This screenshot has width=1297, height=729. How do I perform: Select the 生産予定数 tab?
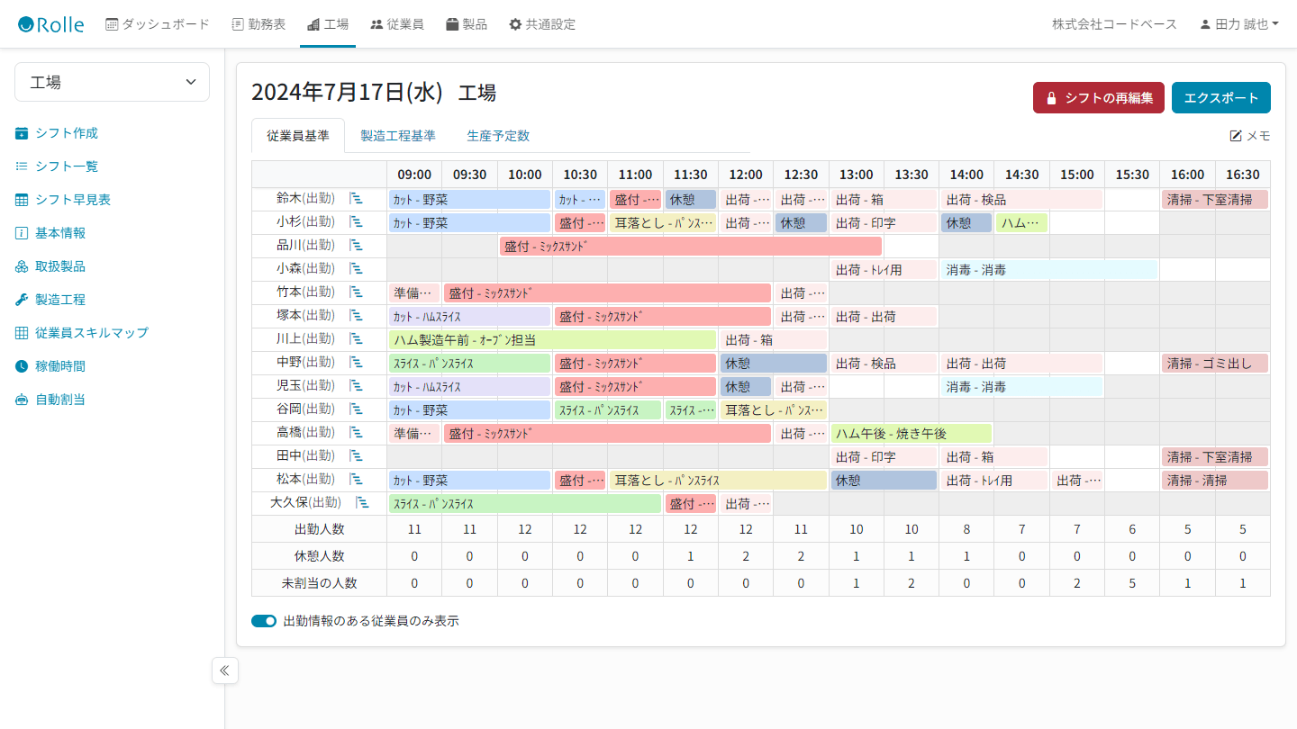498,136
